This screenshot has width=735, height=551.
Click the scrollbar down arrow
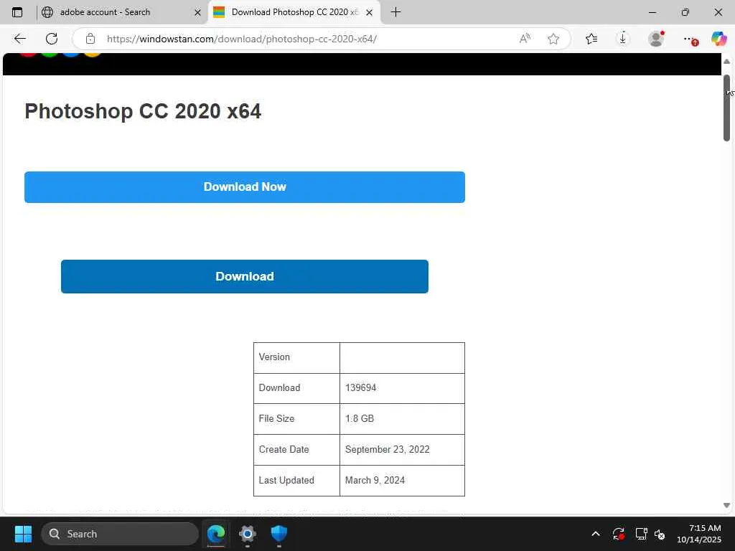pyautogui.click(x=726, y=505)
